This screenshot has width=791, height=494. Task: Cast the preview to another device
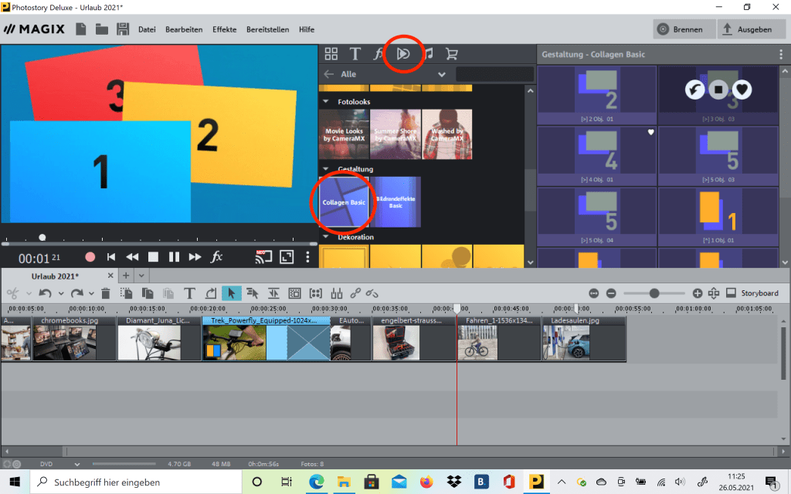(263, 257)
